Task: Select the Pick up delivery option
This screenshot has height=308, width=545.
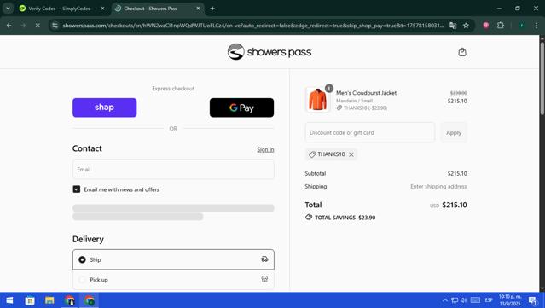Action: coord(173,280)
